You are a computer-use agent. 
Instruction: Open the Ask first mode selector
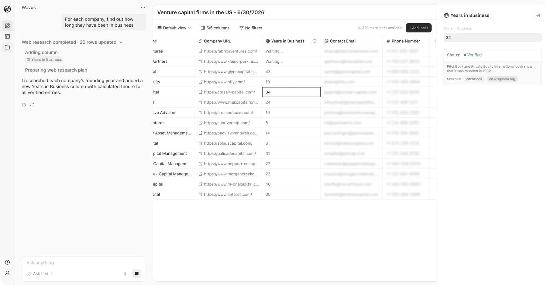(x=40, y=273)
